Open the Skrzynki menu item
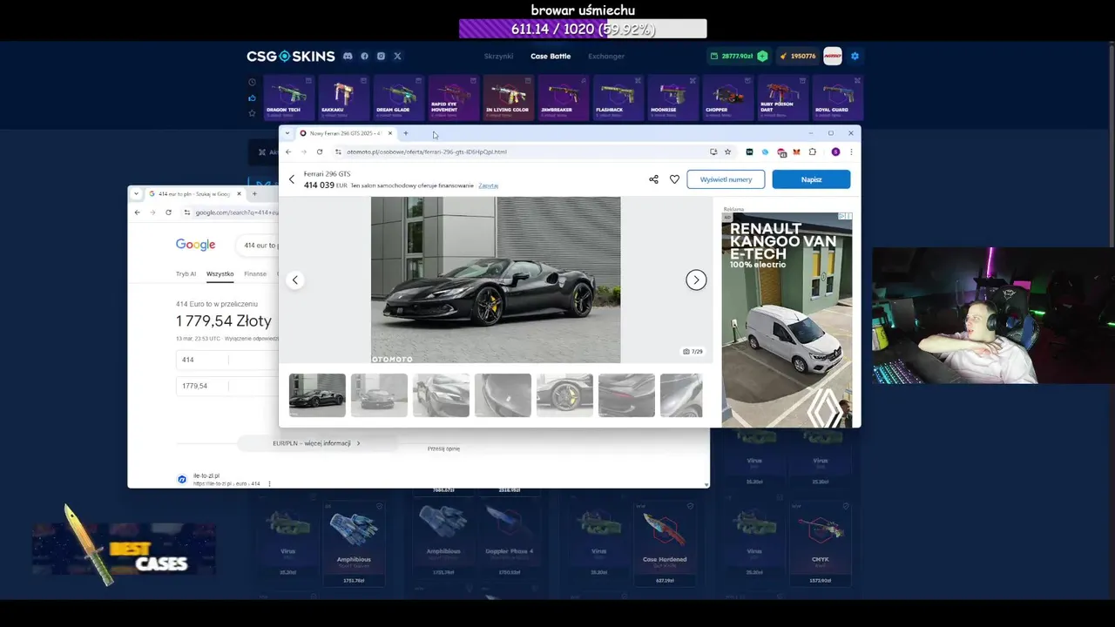 point(499,56)
